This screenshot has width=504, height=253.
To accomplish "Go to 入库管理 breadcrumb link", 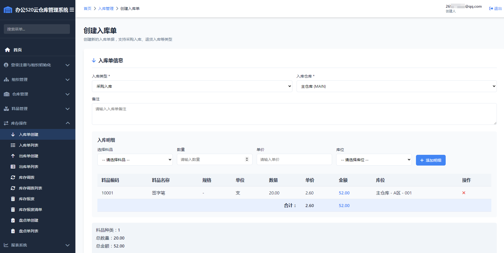I will 106,9.
